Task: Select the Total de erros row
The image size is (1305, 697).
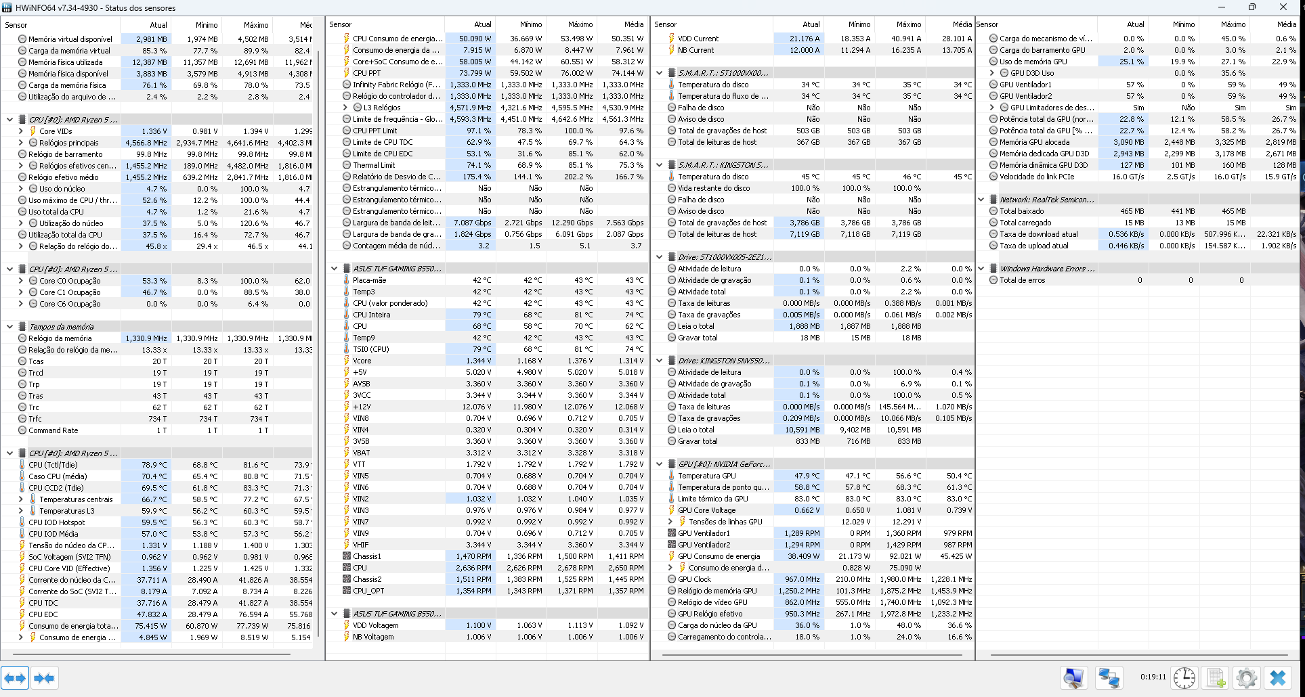Action: point(1138,280)
